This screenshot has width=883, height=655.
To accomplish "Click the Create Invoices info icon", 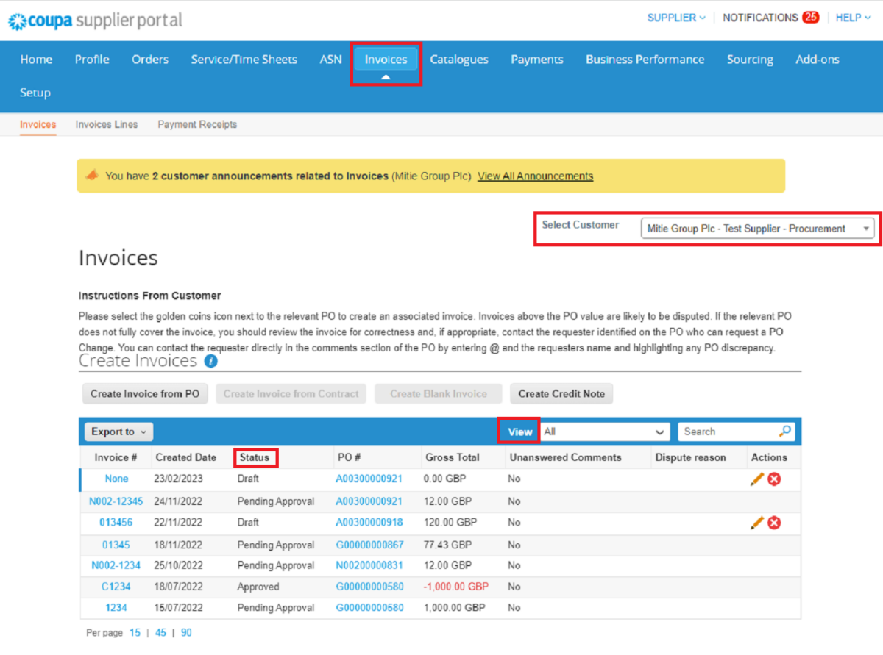I will click(211, 361).
